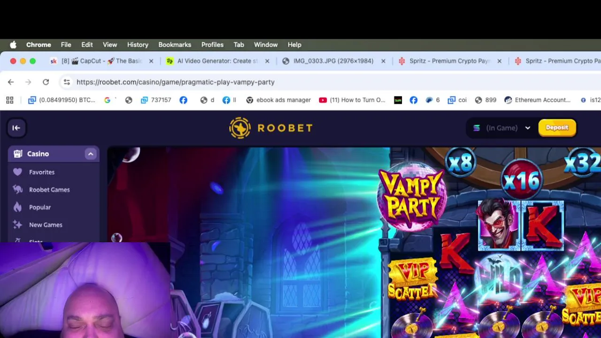Open the bookmark labeled 6
The height and width of the screenshot is (338, 601).
432,100
